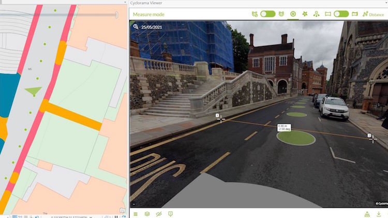Click the orthogonal measurement star icon

pyautogui.click(x=305, y=14)
